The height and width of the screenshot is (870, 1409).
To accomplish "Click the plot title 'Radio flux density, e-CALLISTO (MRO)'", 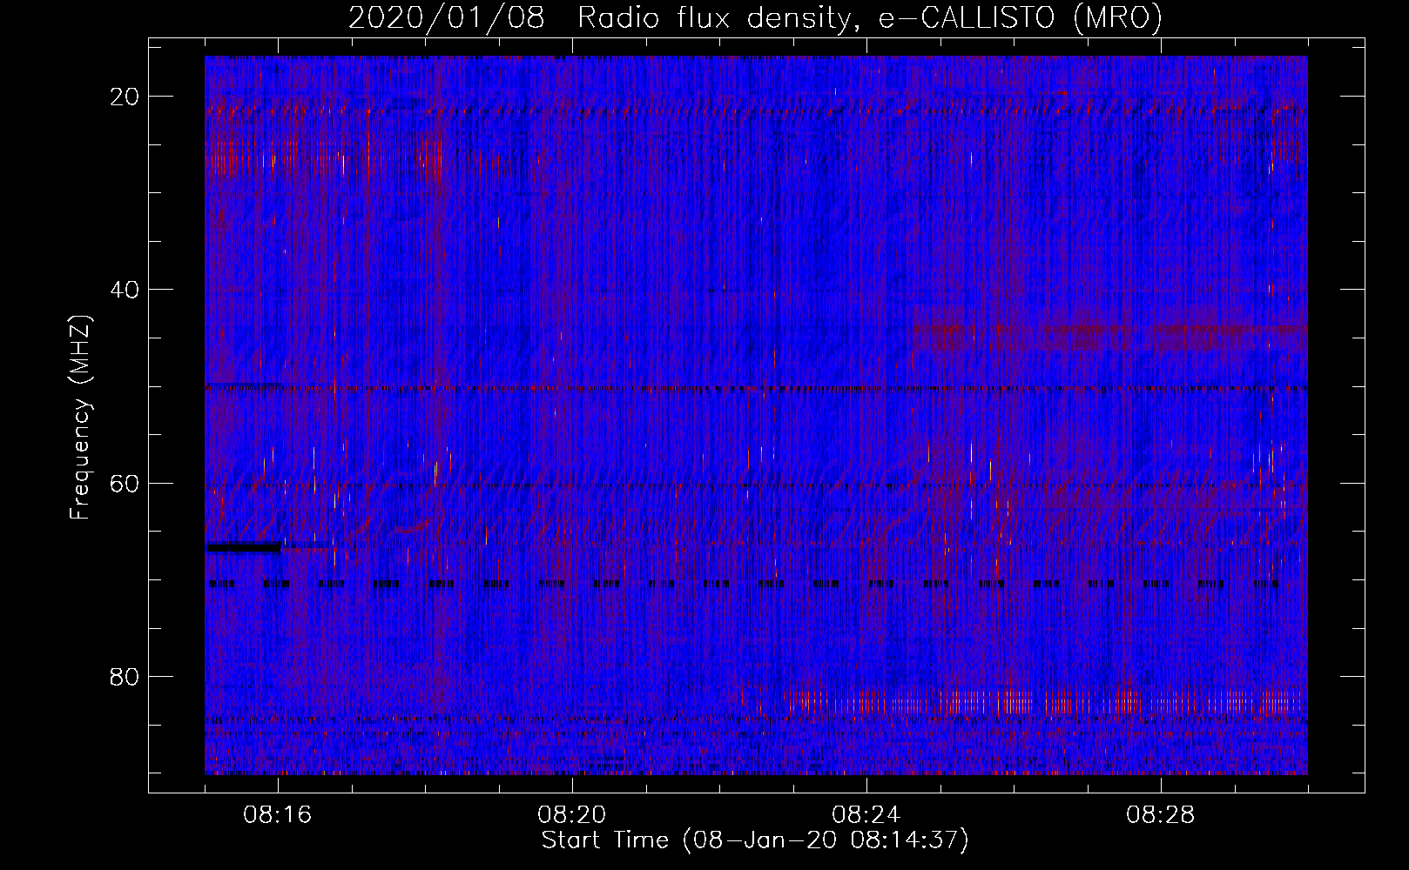I will click(x=870, y=17).
